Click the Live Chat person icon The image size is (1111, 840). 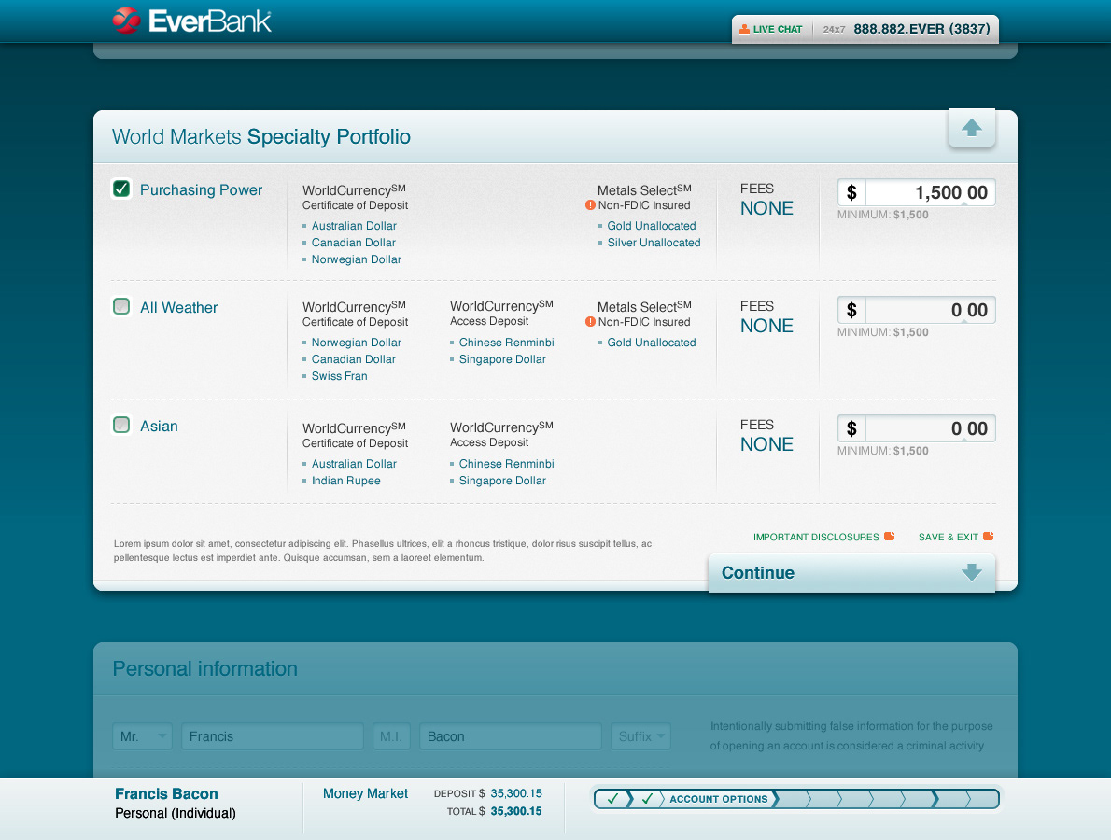(745, 29)
